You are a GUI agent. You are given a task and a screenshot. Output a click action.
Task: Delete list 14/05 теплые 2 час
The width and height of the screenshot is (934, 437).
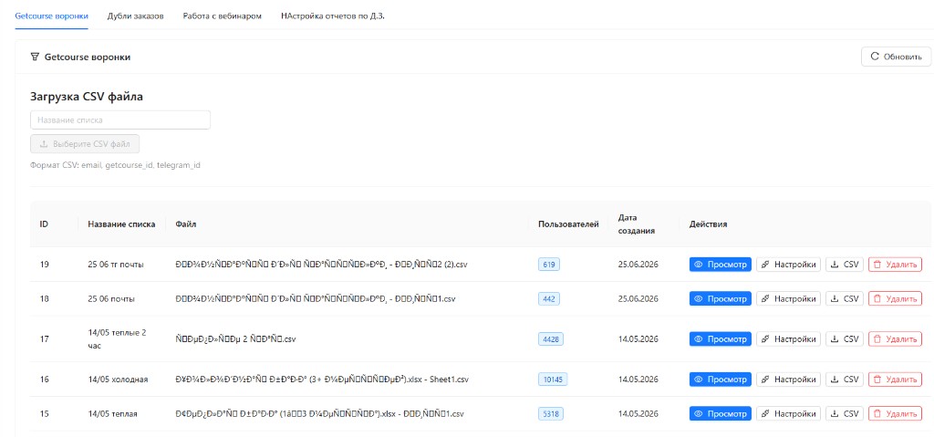896,339
